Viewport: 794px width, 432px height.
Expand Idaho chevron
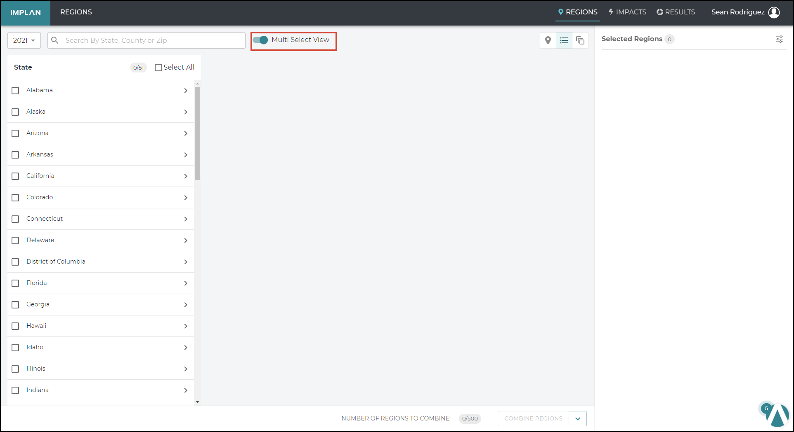186,348
